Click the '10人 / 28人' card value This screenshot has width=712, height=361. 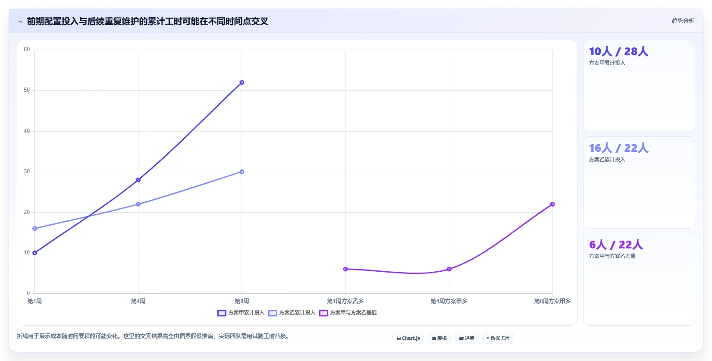(618, 52)
